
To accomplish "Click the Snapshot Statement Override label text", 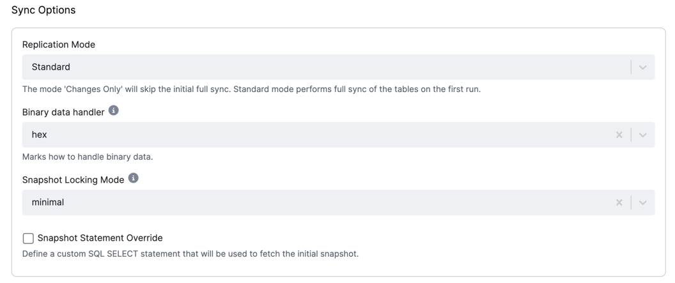I will [100, 238].
